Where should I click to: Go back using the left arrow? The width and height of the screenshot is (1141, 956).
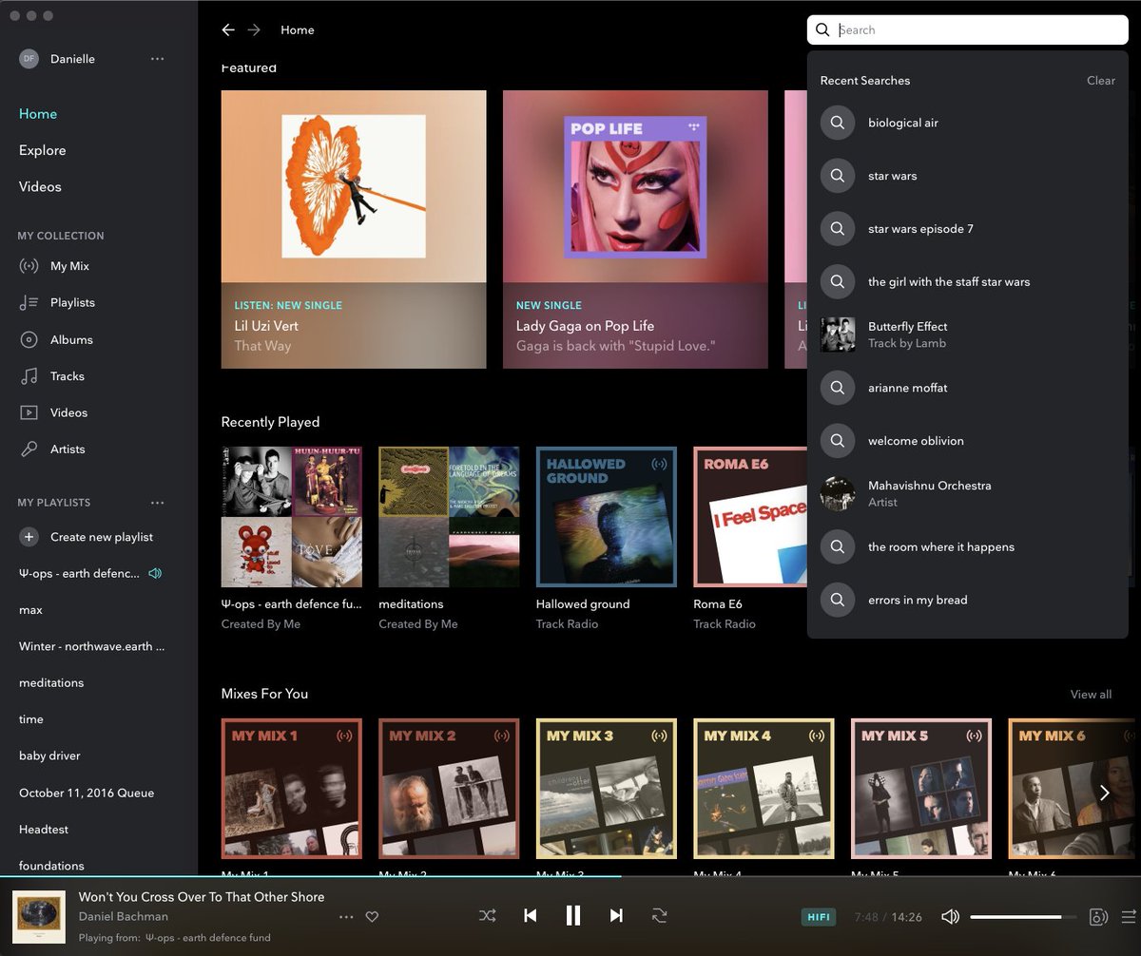(228, 30)
